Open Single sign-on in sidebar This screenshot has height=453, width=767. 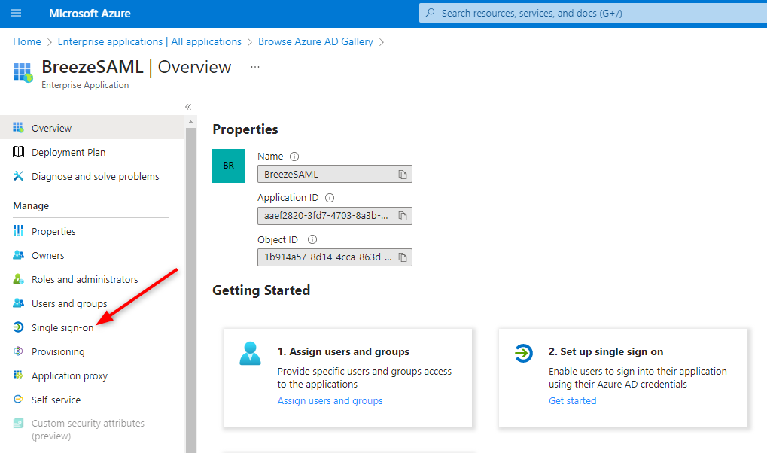coord(62,327)
